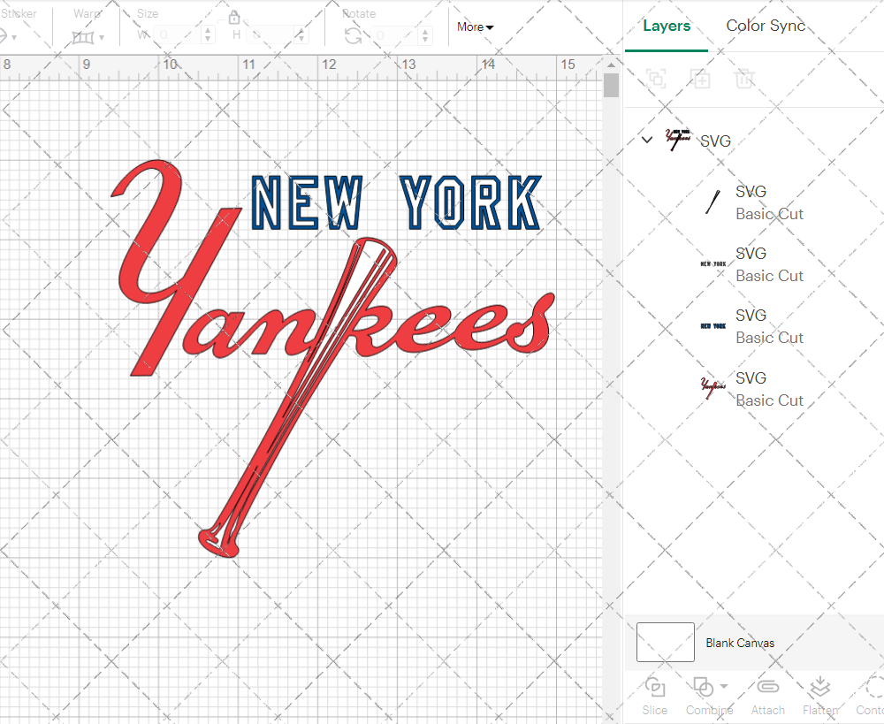Viewport: 884px width, 724px height.
Task: Click Basic Cut under the bat layer
Action: (769, 214)
